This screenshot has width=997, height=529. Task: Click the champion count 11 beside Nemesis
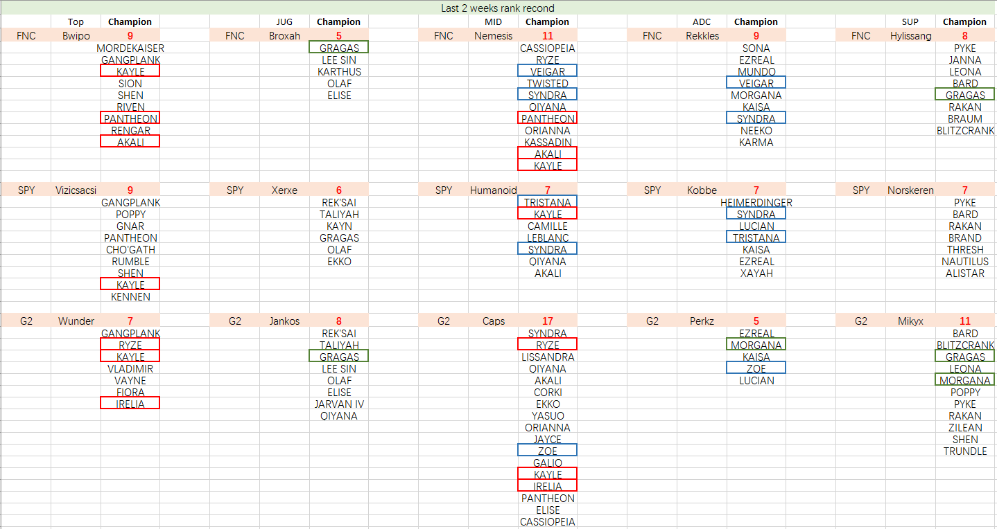tap(548, 36)
